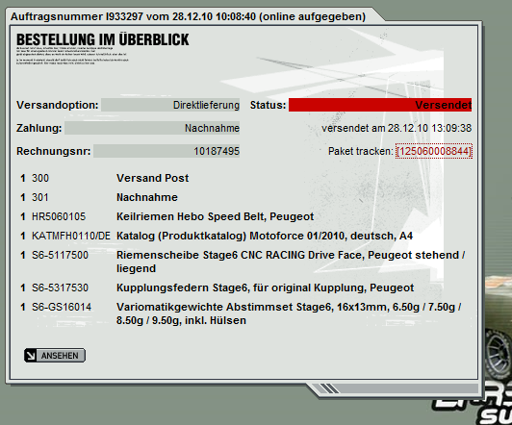The height and width of the screenshot is (425, 512).
Task: Click the ANSEHEN button
Action: click(55, 355)
